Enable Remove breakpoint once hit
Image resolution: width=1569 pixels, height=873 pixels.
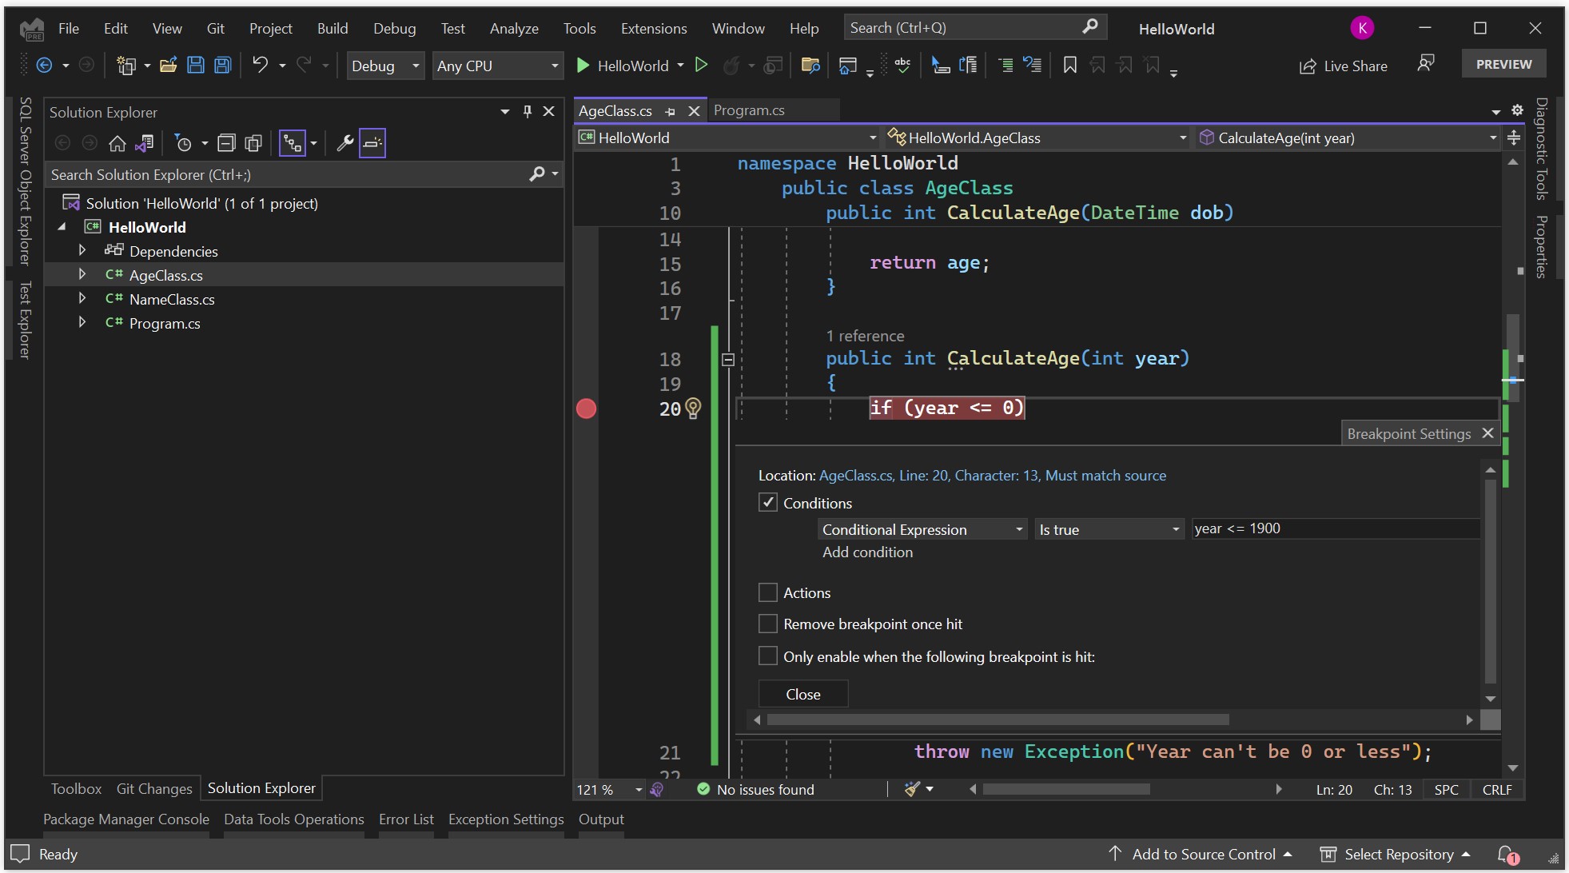pyautogui.click(x=768, y=623)
